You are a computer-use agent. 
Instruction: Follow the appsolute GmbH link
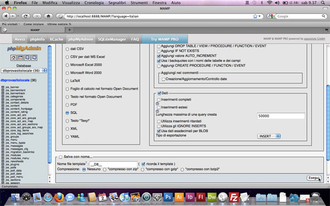coord(315,38)
